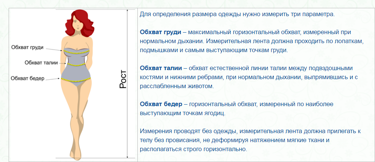
Task: Click the red arrow pointing to the hips
Action: click(x=53, y=79)
